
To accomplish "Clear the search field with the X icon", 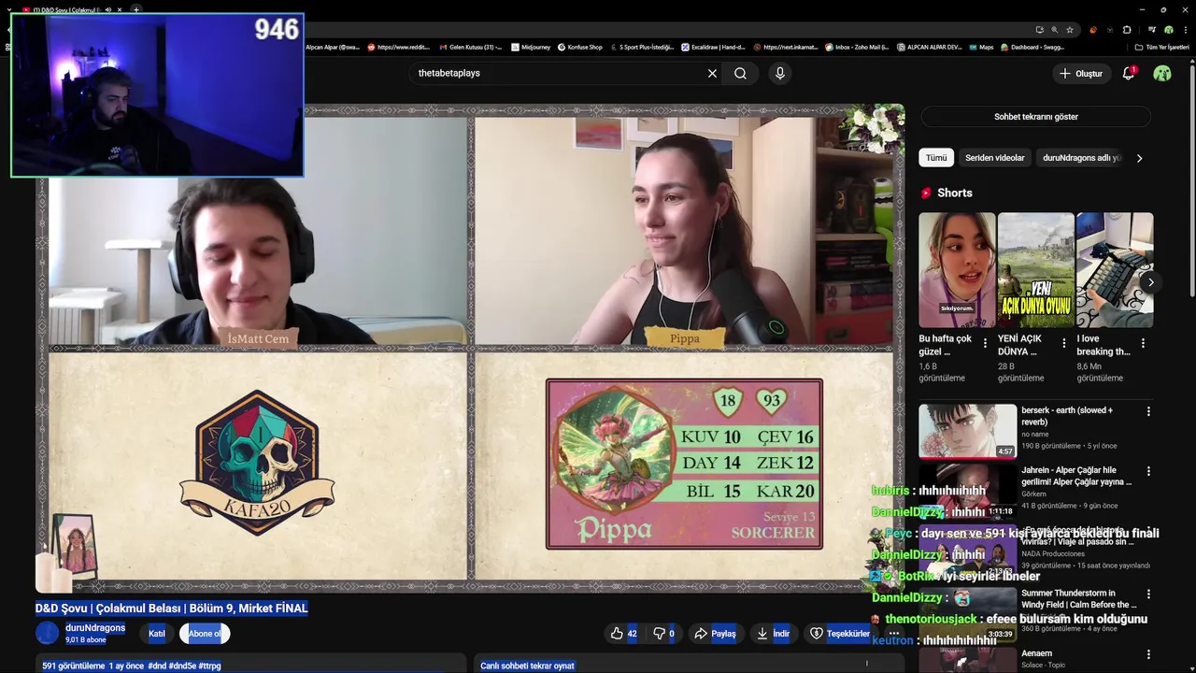I will (712, 73).
